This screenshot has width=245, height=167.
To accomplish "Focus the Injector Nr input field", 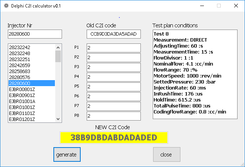I will 35,34.
